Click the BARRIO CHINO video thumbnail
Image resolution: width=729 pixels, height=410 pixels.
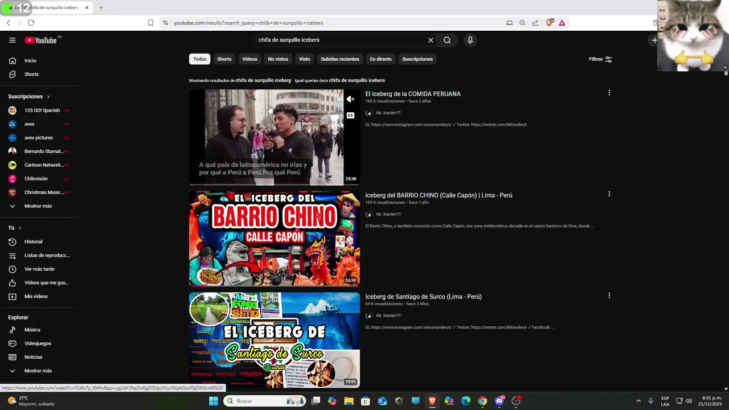(275, 238)
